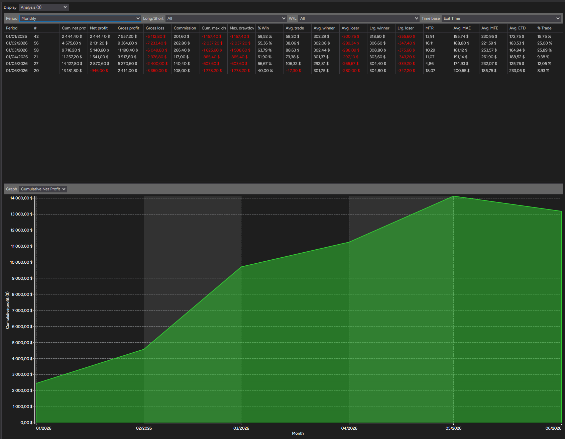The height and width of the screenshot is (439, 565).
Task: Open the Time base Exit Time dropdown
Action: coord(501,18)
